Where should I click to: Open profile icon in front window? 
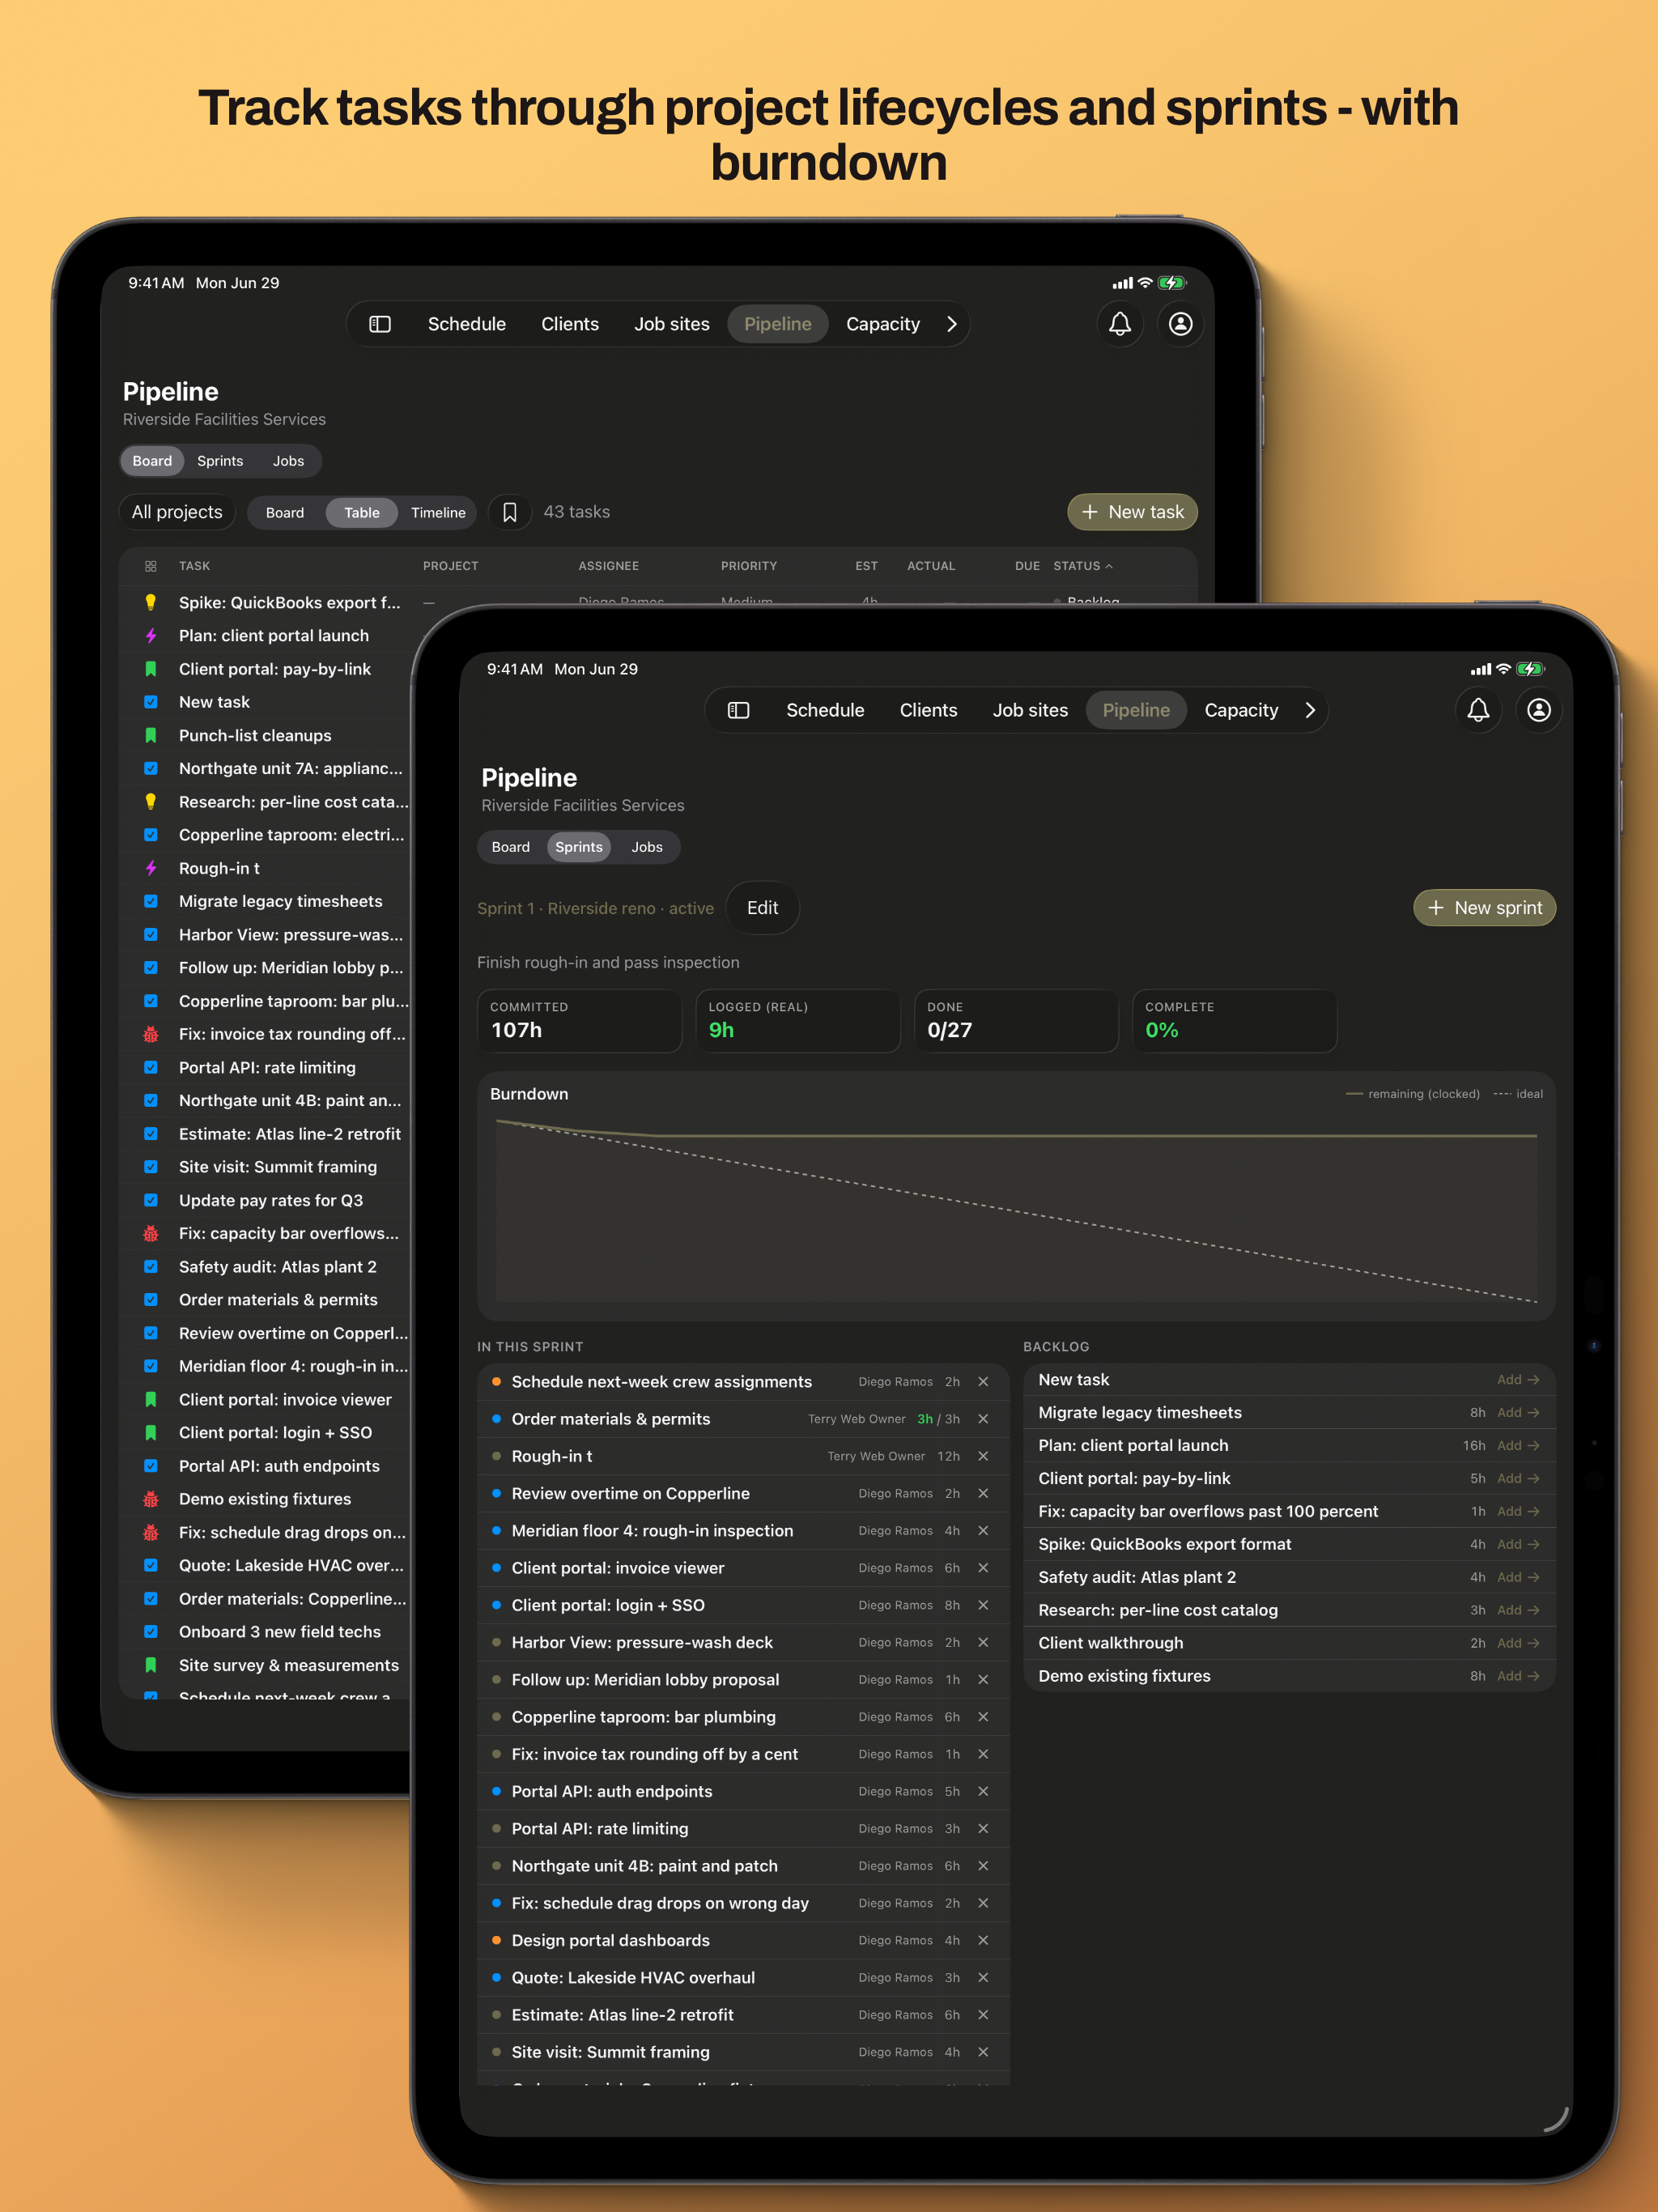[1539, 710]
